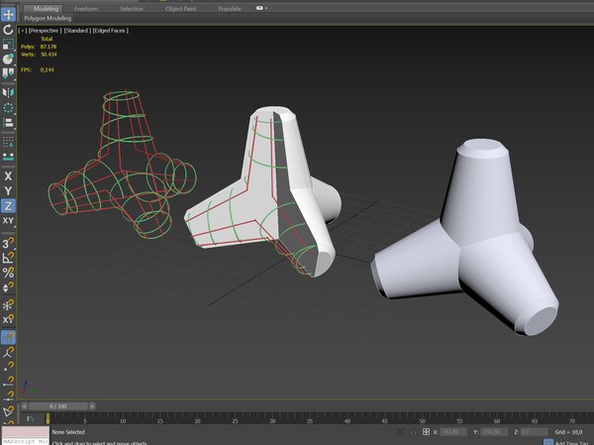This screenshot has width=594, height=445.
Task: Click the Absolute Mode transform type-in icon
Action: tap(426, 432)
